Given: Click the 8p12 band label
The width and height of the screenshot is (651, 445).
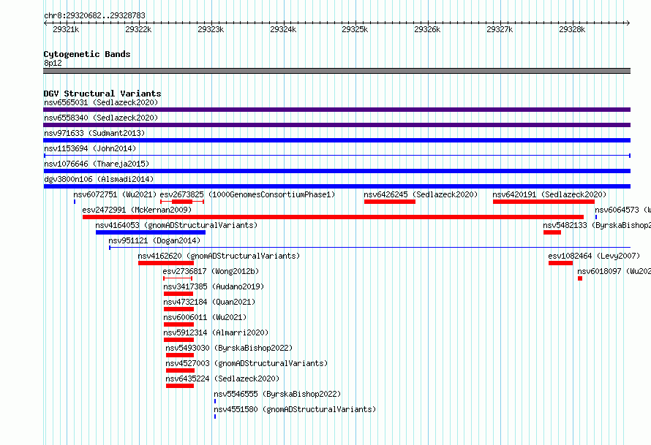Looking at the screenshot, I should tap(53, 63).
